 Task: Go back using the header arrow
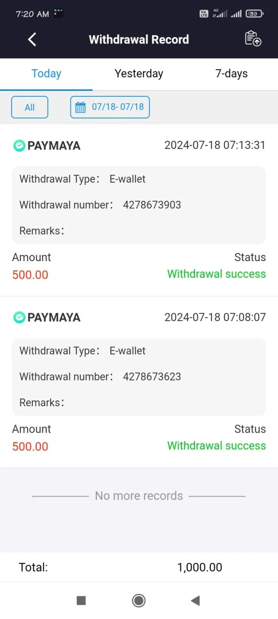32,40
